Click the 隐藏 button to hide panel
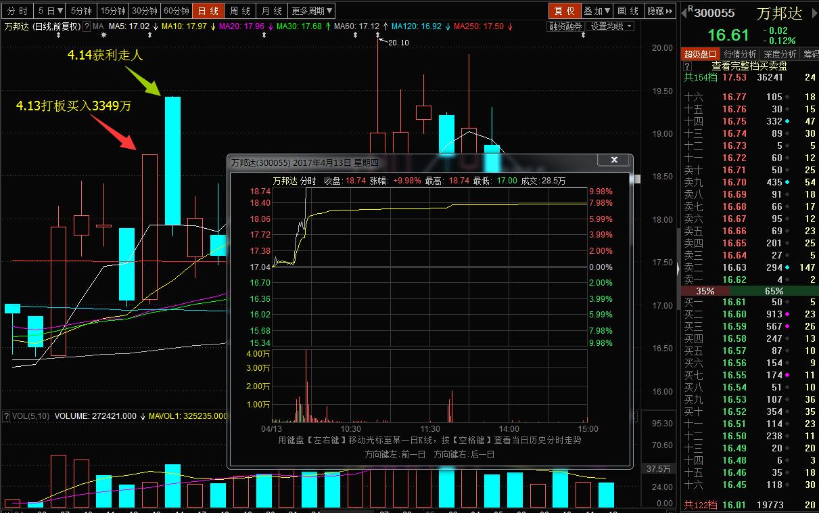Screen dimensions: 819x513 tap(659, 11)
